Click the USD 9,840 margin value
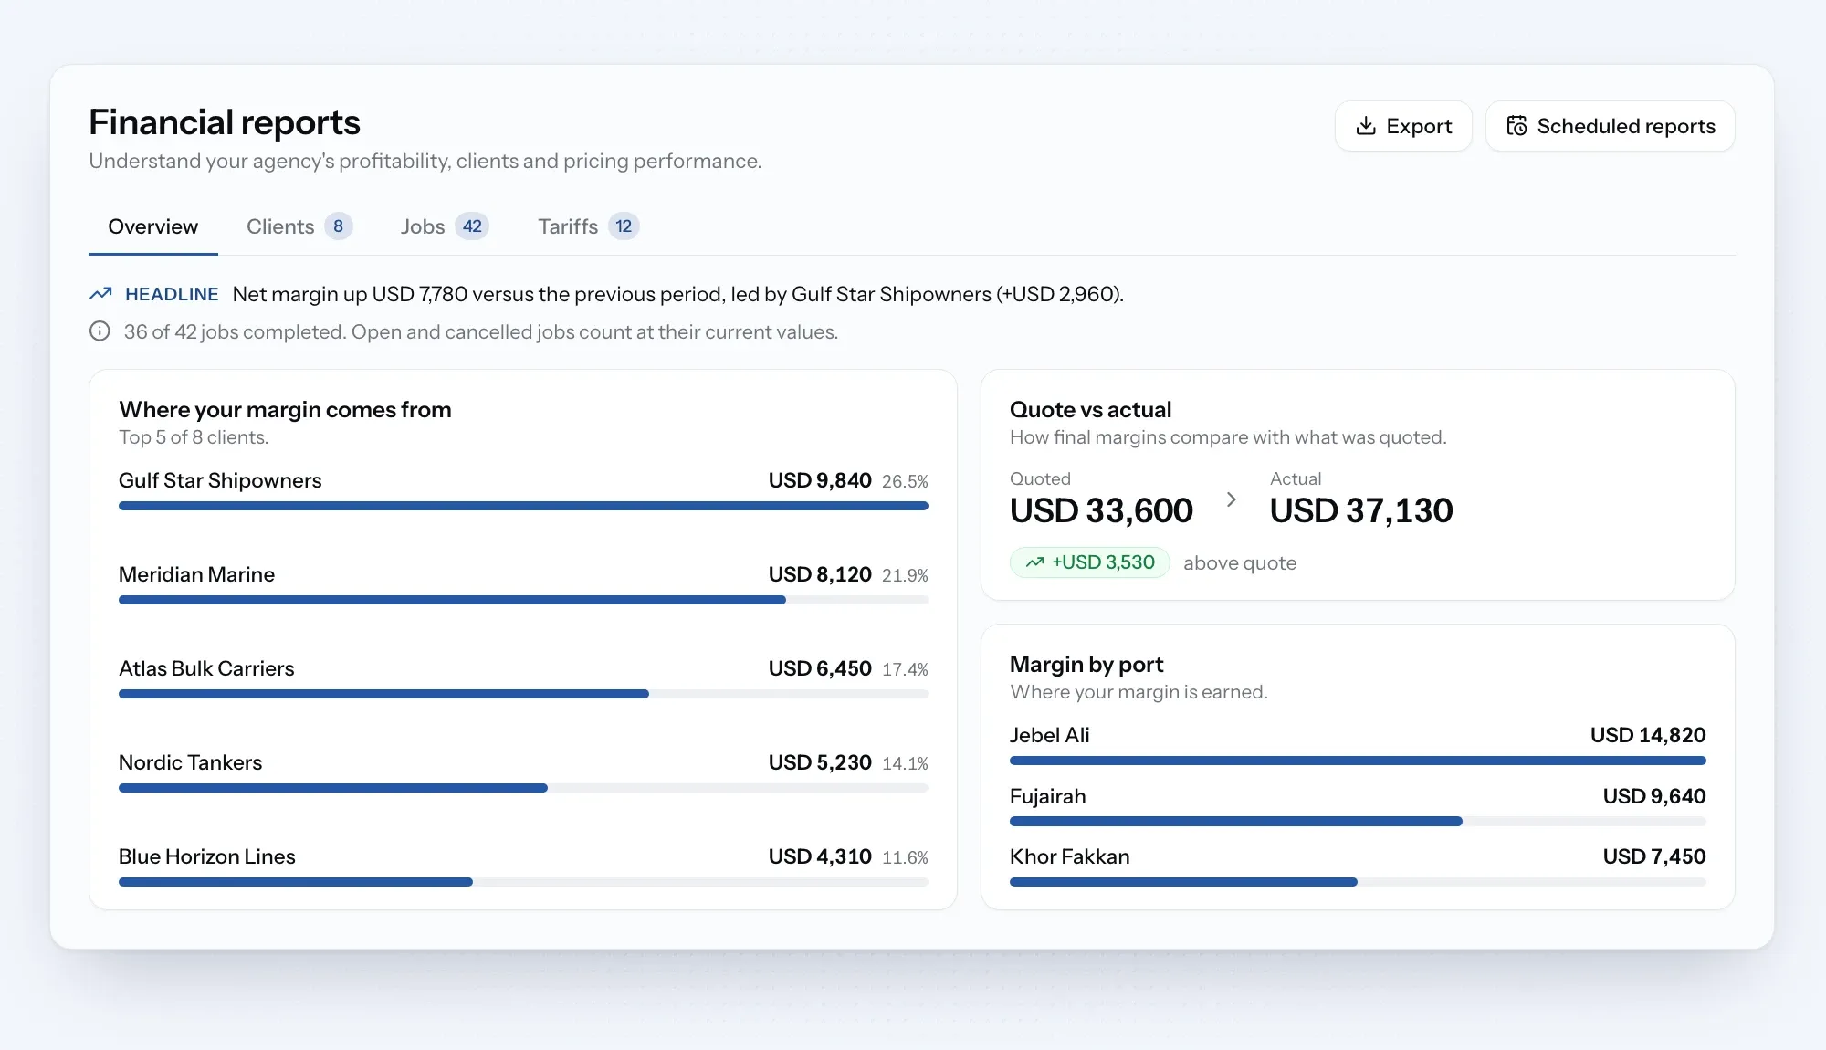1826x1050 pixels. click(x=820, y=480)
